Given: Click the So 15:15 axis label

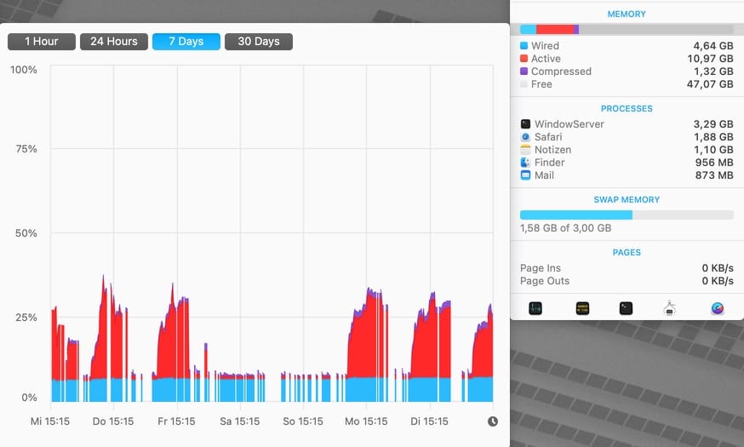Looking at the screenshot, I should click(x=303, y=421).
